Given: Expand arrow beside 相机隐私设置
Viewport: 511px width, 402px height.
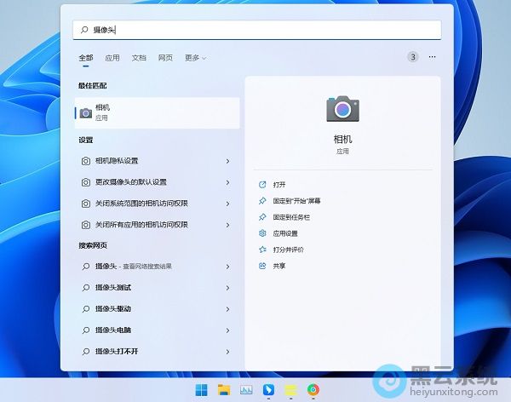Looking at the screenshot, I should click(227, 161).
